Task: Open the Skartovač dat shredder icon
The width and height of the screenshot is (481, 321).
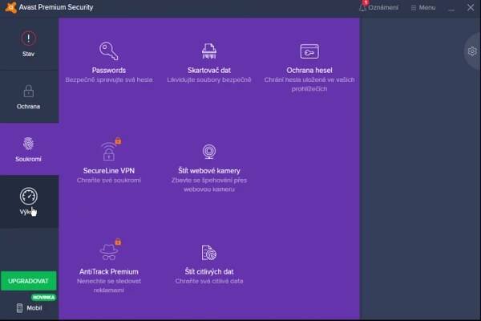Action: [x=209, y=51]
